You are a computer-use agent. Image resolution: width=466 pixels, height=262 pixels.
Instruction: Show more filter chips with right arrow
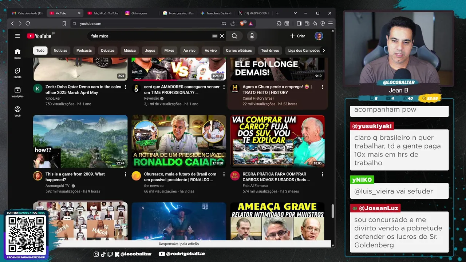click(324, 51)
